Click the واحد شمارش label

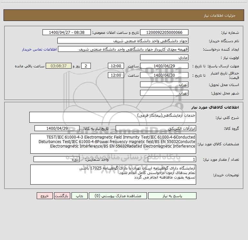pyautogui.click(x=97, y=159)
